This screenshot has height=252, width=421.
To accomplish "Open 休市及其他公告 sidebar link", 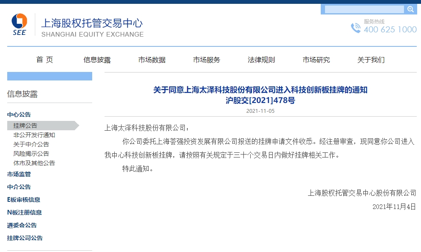I will pyautogui.click(x=34, y=163).
